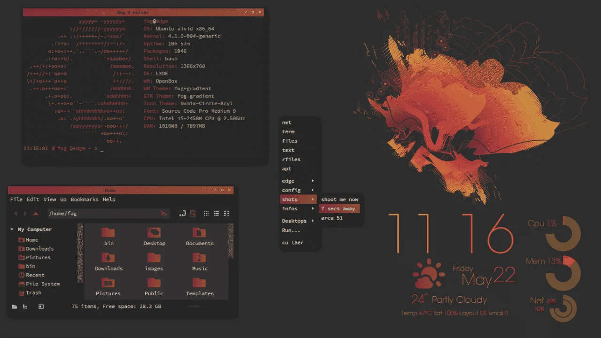Go forward in file manager history

pyautogui.click(x=25, y=214)
